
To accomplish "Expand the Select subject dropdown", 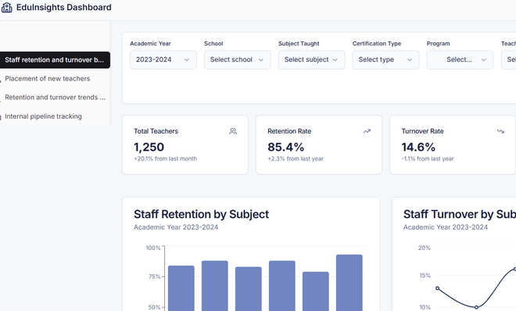I will (312, 59).
